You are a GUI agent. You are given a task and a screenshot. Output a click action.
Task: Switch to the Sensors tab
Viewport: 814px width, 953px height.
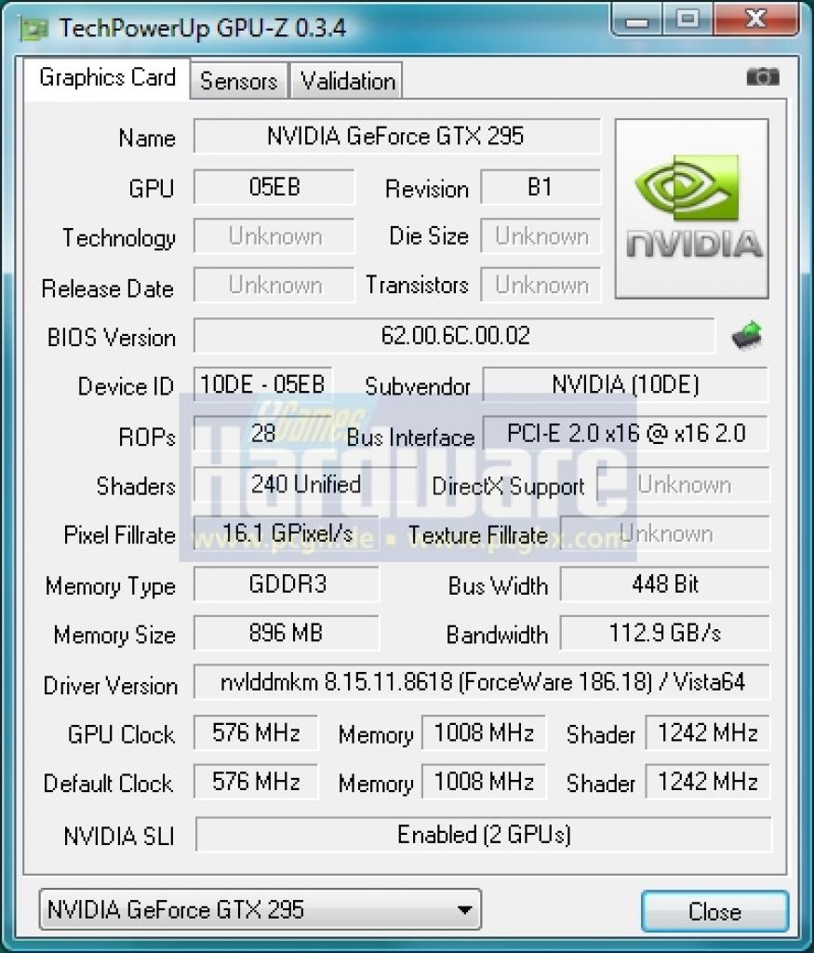click(x=239, y=81)
